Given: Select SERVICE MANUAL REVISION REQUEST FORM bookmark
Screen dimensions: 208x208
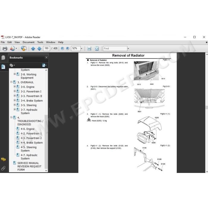Looking at the screenshot, I should [x=29, y=166].
